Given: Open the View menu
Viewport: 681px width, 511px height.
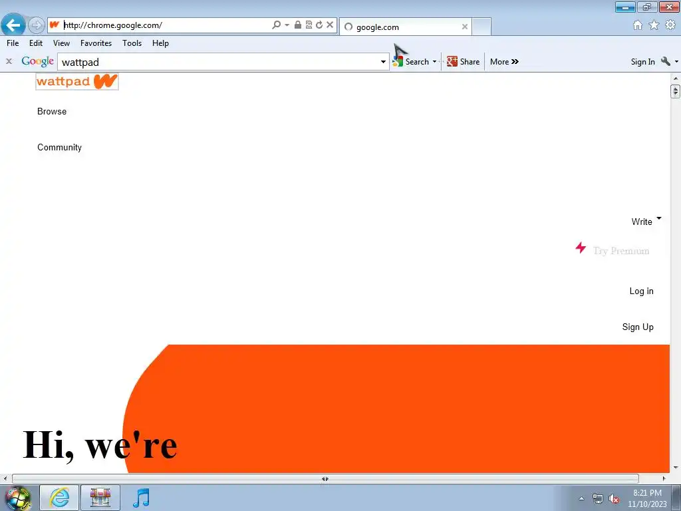Looking at the screenshot, I should (x=61, y=43).
